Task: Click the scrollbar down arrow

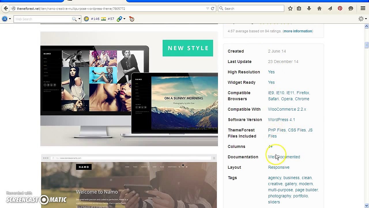Action: [366, 206]
